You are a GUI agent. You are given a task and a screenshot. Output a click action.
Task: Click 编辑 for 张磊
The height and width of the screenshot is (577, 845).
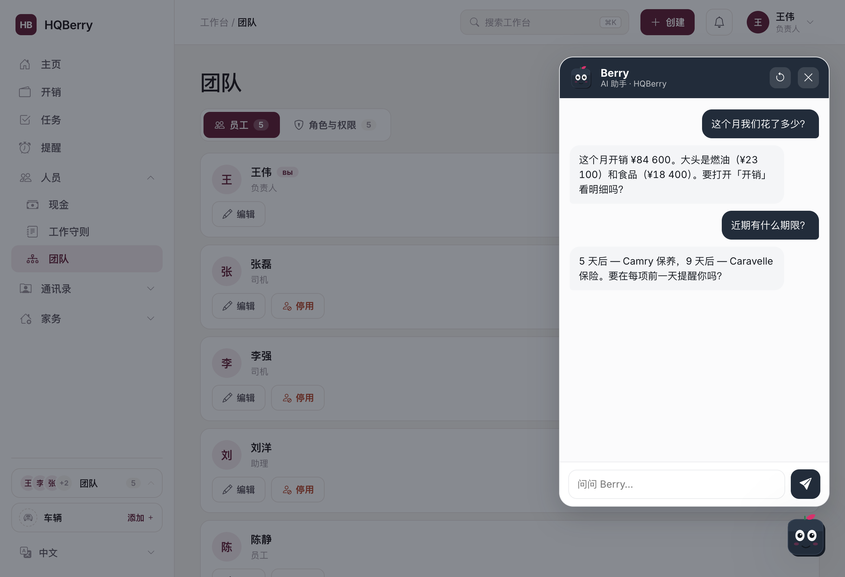tap(238, 306)
